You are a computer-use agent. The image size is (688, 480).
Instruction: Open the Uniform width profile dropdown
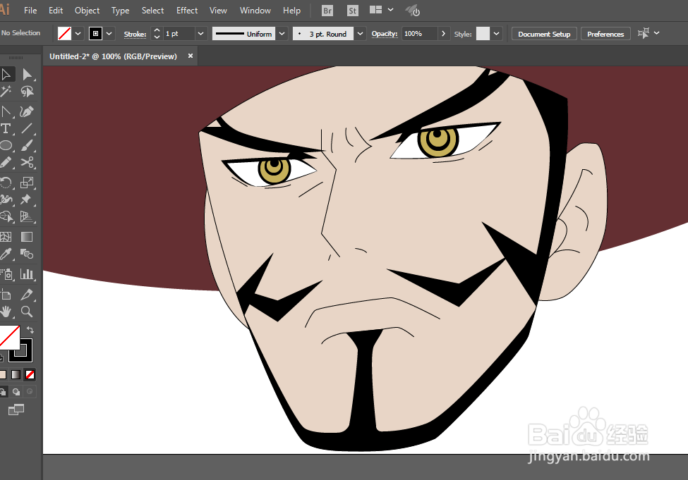click(282, 34)
